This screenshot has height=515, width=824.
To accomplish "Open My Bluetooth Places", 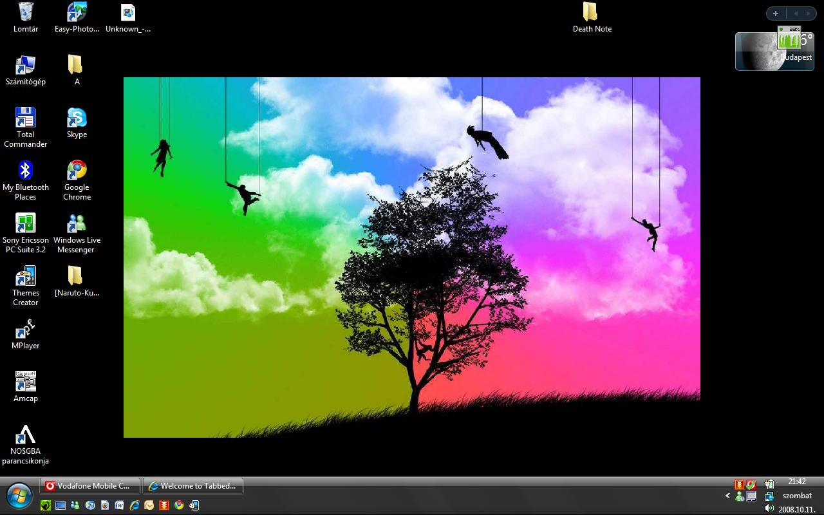I will pyautogui.click(x=26, y=180).
